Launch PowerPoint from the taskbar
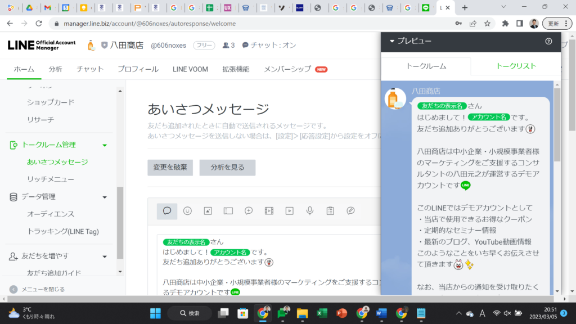 point(341,313)
